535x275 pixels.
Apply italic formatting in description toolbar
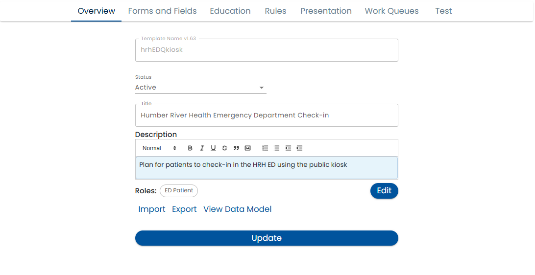[201, 148]
